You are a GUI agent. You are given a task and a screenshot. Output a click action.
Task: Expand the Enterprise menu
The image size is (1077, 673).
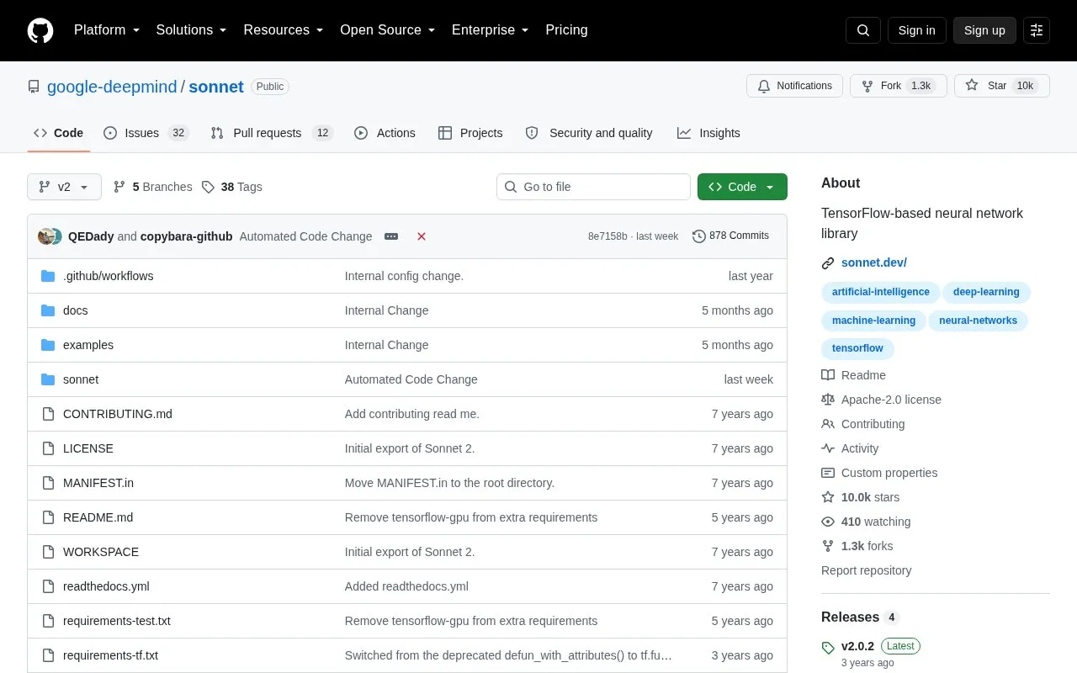click(491, 30)
